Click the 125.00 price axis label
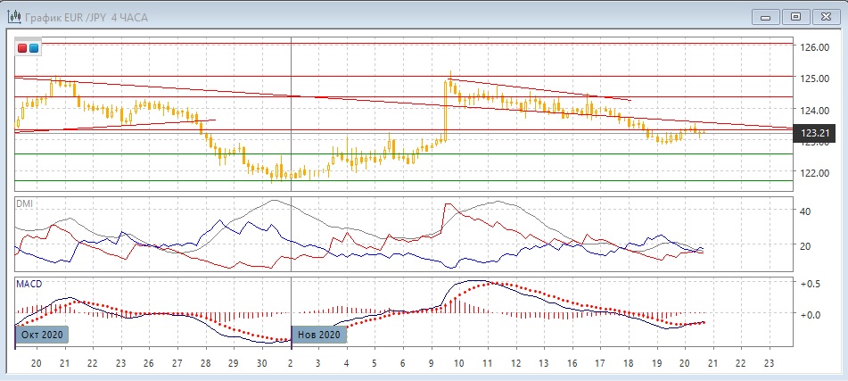The image size is (848, 381). click(x=815, y=79)
